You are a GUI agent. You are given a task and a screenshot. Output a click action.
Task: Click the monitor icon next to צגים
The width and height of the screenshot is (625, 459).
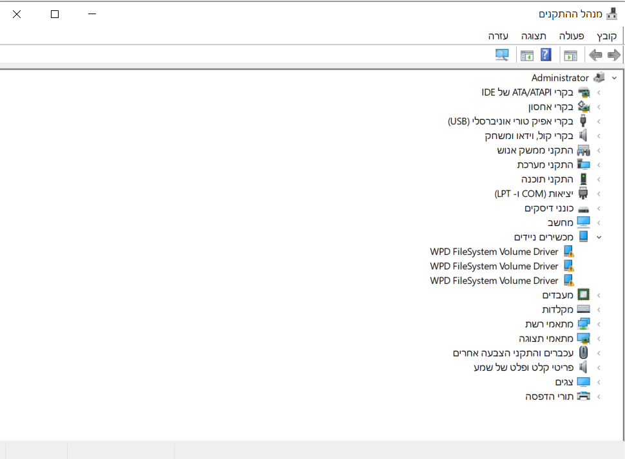[x=584, y=381]
